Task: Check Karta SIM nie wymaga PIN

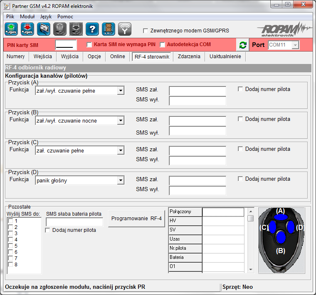Action: coord(89,44)
